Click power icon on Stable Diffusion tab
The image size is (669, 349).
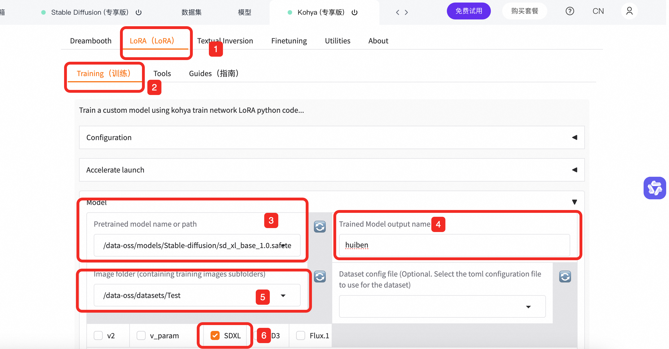[139, 12]
